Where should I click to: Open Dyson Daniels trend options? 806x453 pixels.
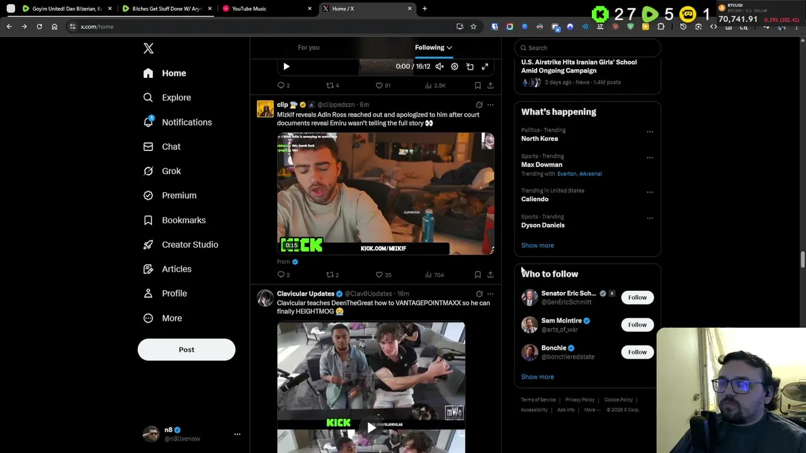pyautogui.click(x=650, y=218)
